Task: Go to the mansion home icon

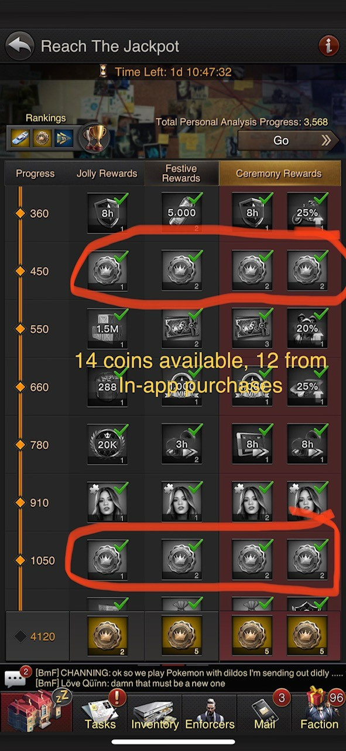Action: click(36, 710)
